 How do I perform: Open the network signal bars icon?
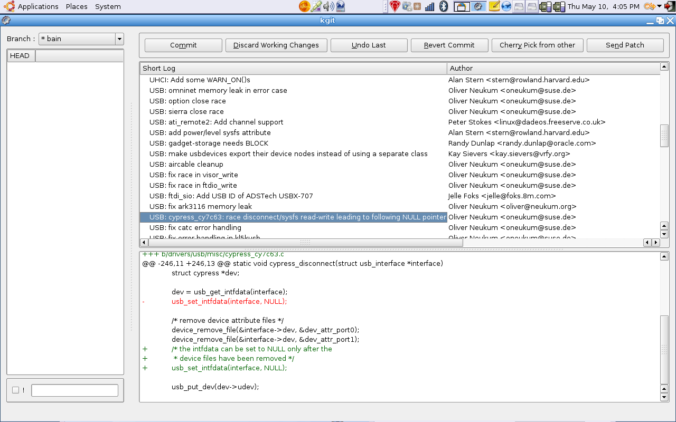click(430, 6)
